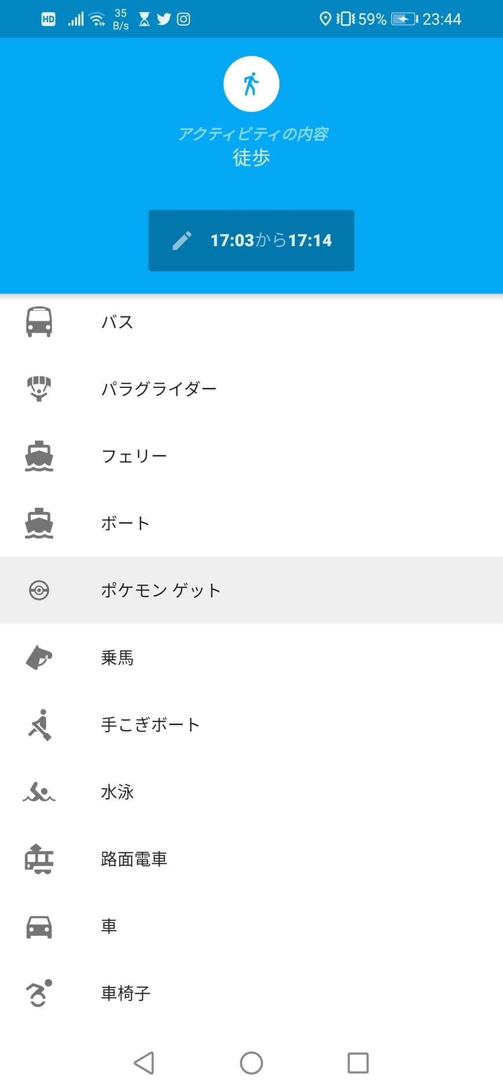503x1091 pixels.
Task: Tap the Pokémon ball icon
Action: pyautogui.click(x=39, y=590)
